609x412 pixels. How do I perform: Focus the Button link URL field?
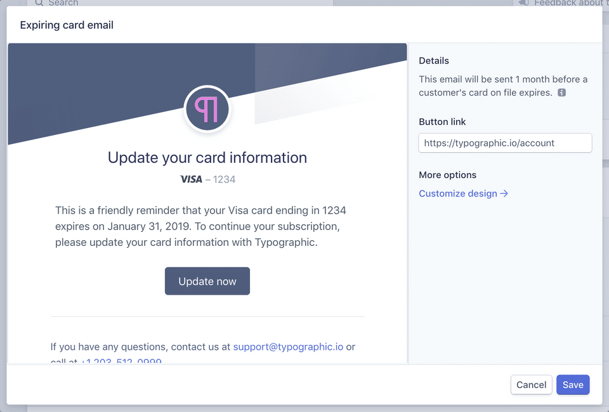(x=505, y=143)
